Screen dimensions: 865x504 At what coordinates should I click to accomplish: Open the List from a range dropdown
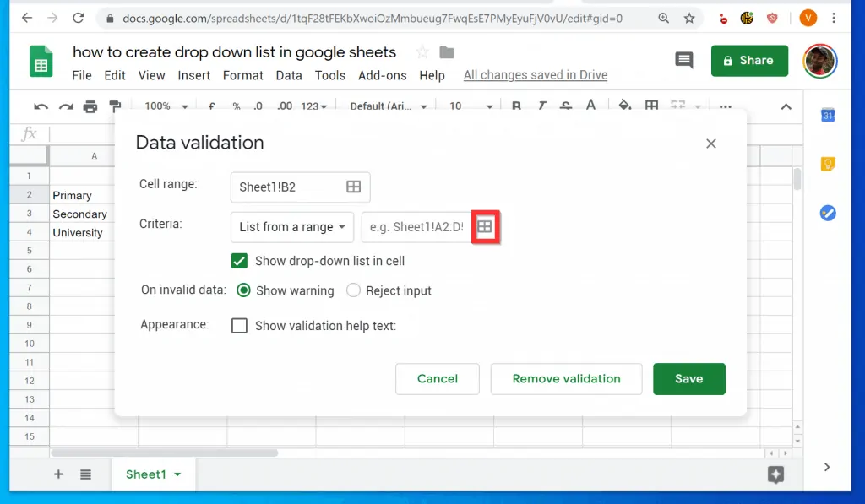coord(291,227)
